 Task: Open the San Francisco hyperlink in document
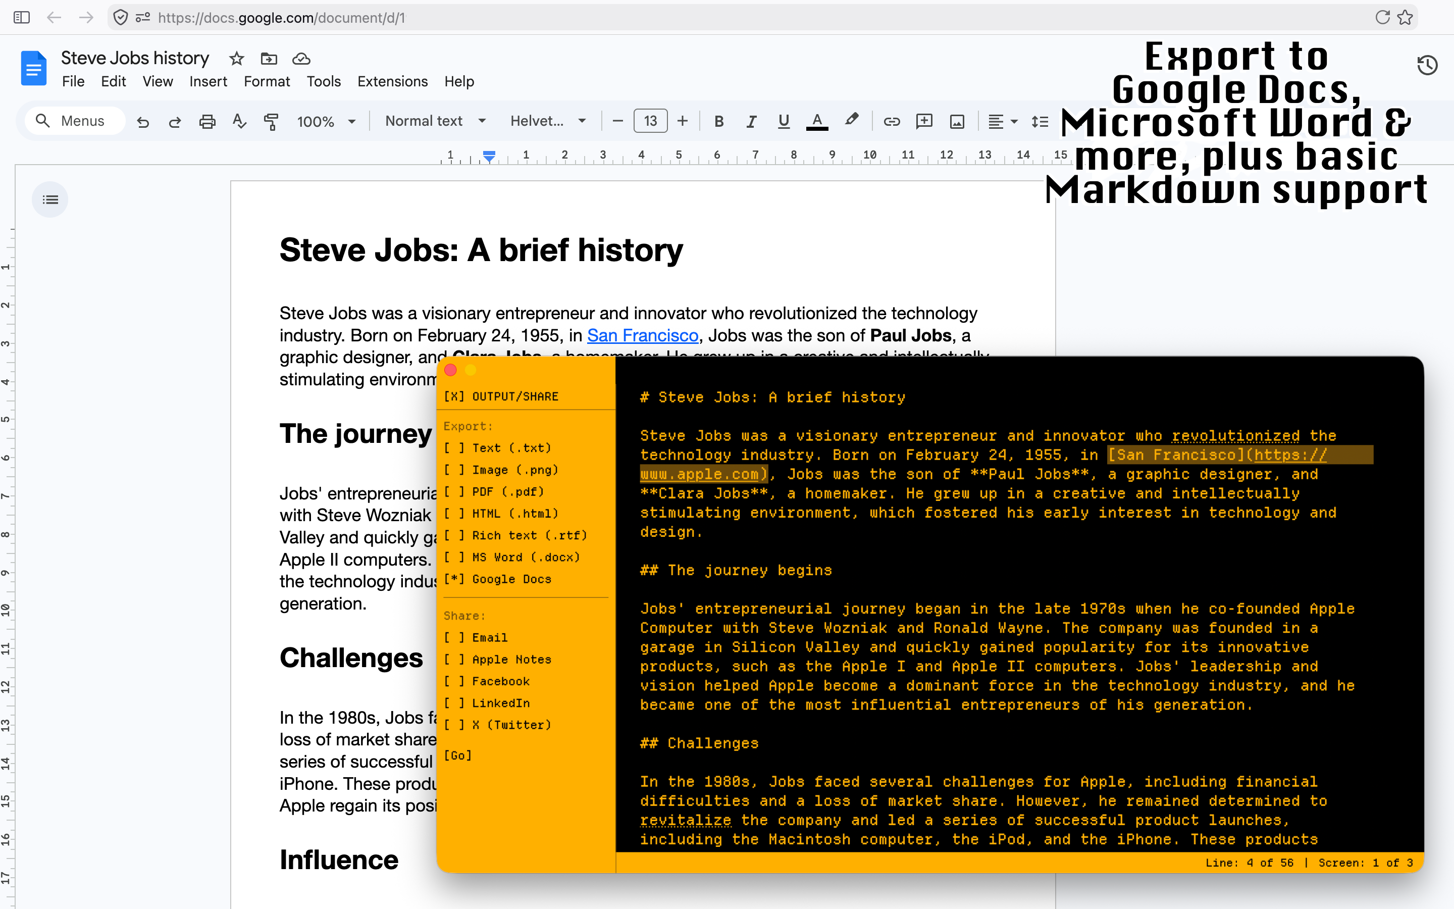[642, 335]
